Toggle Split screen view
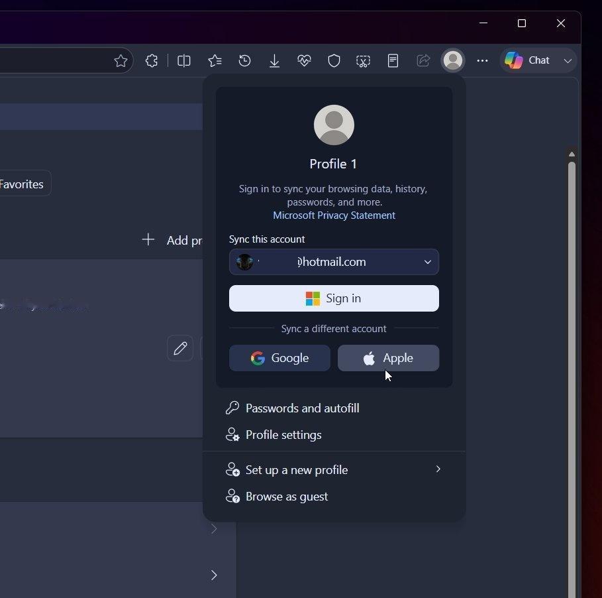602x598 pixels. click(x=184, y=61)
